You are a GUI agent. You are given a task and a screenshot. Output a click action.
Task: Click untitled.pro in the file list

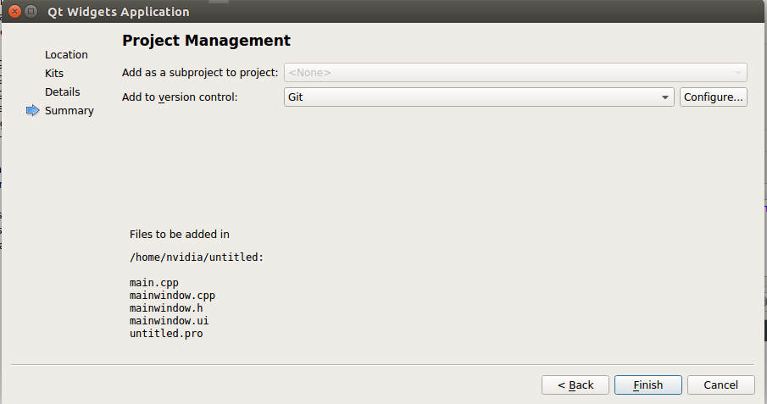[166, 334]
